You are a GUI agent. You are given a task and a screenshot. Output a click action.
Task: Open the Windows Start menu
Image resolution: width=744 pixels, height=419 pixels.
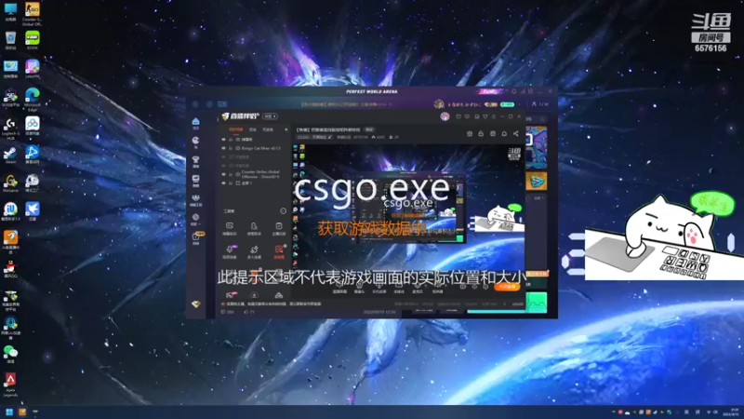tap(9, 412)
